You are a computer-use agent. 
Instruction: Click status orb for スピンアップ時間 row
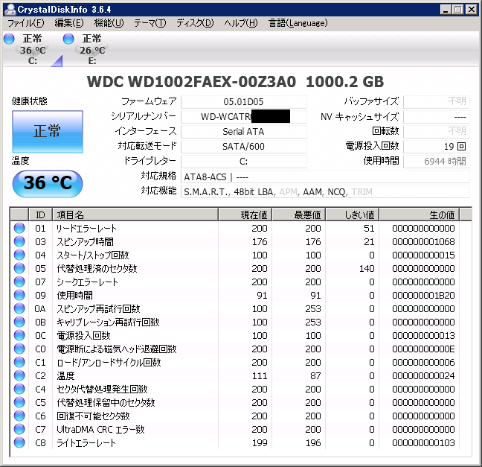(x=19, y=242)
